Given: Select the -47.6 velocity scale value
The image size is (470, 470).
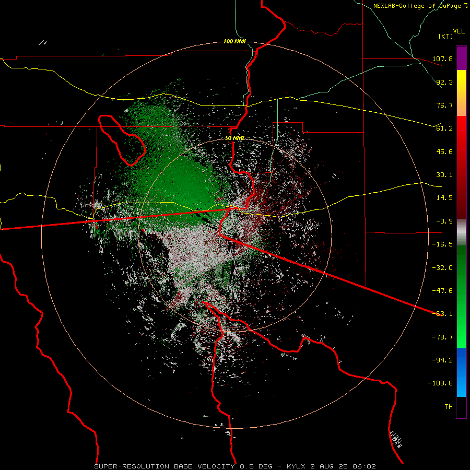Looking at the screenshot, I should tap(442, 291).
